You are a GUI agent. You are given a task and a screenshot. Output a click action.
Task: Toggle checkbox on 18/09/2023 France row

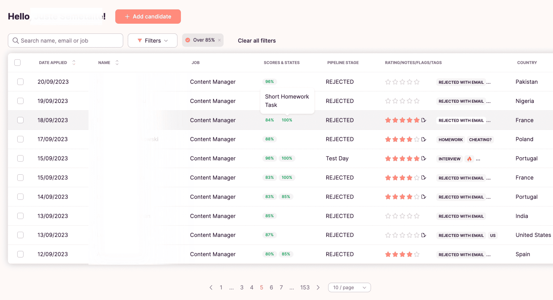[20, 120]
